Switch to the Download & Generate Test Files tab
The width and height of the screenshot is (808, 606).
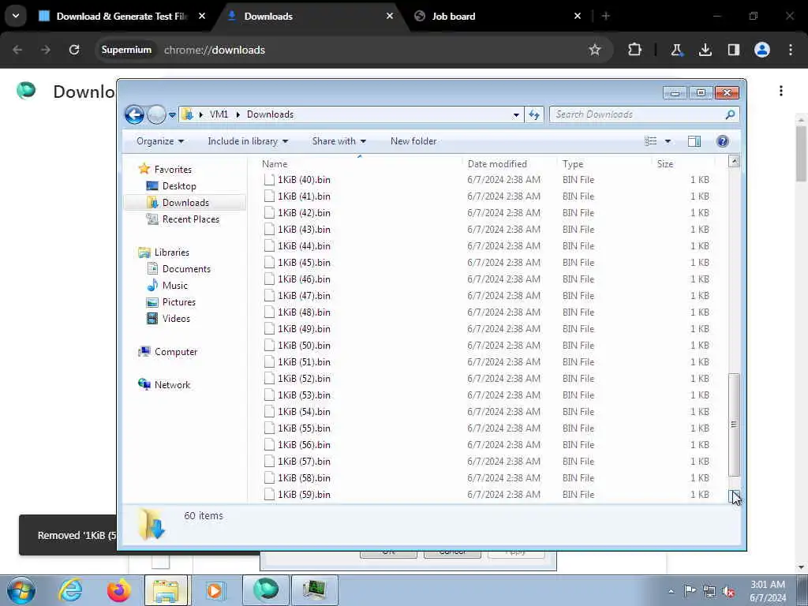coord(121,17)
